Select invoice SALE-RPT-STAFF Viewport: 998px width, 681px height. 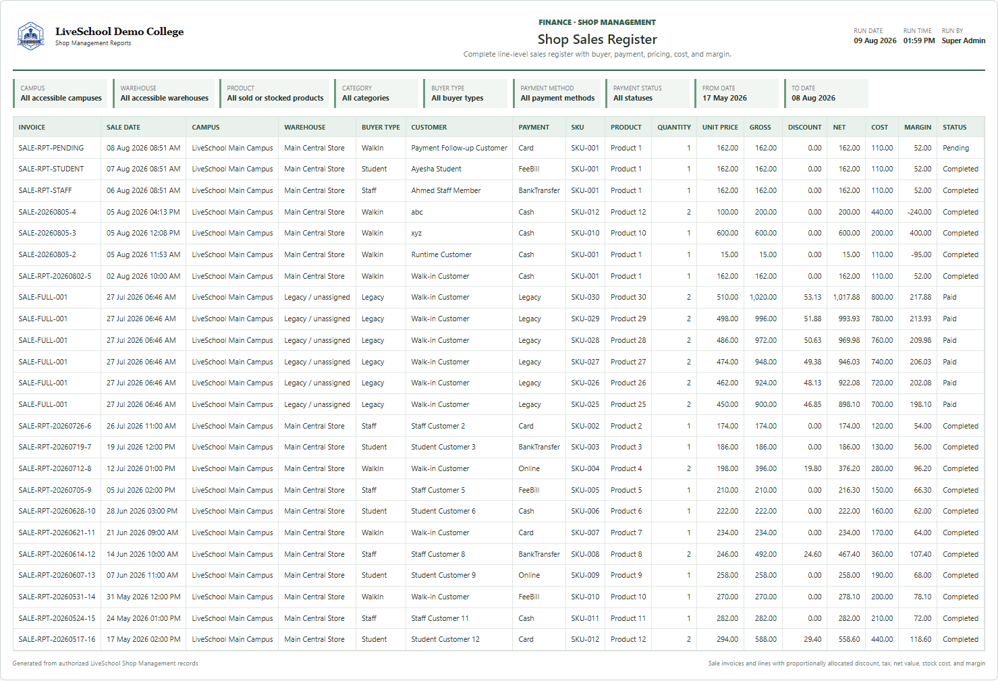click(45, 190)
